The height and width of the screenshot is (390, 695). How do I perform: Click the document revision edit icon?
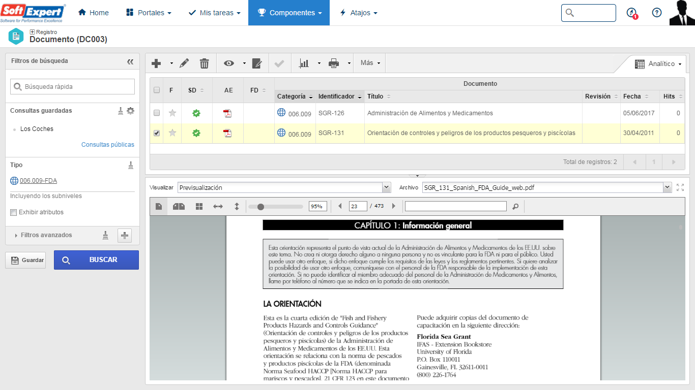[x=257, y=63]
